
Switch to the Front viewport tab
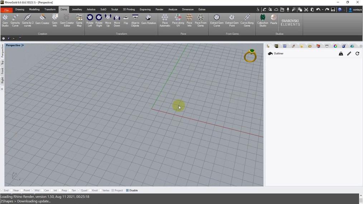(x=2, y=71)
